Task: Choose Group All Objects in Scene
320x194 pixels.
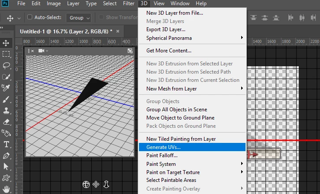Action: tap(192, 110)
